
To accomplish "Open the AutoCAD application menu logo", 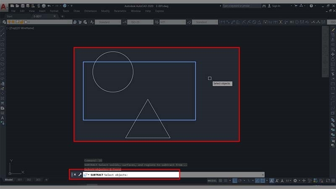I will pyautogui.click(x=4, y=7).
